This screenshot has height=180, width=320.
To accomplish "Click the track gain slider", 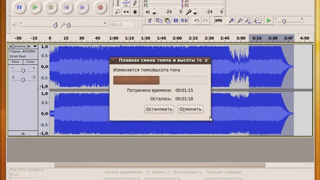I will (x=23, y=70).
